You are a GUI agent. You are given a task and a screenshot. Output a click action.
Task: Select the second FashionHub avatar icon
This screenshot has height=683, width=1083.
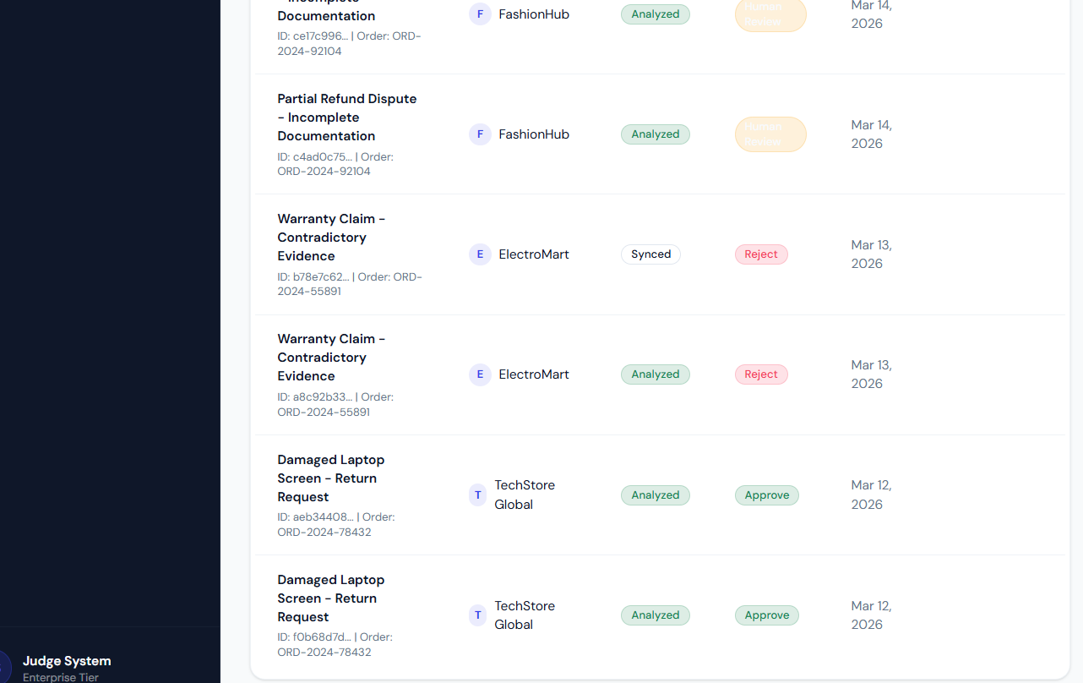480,134
